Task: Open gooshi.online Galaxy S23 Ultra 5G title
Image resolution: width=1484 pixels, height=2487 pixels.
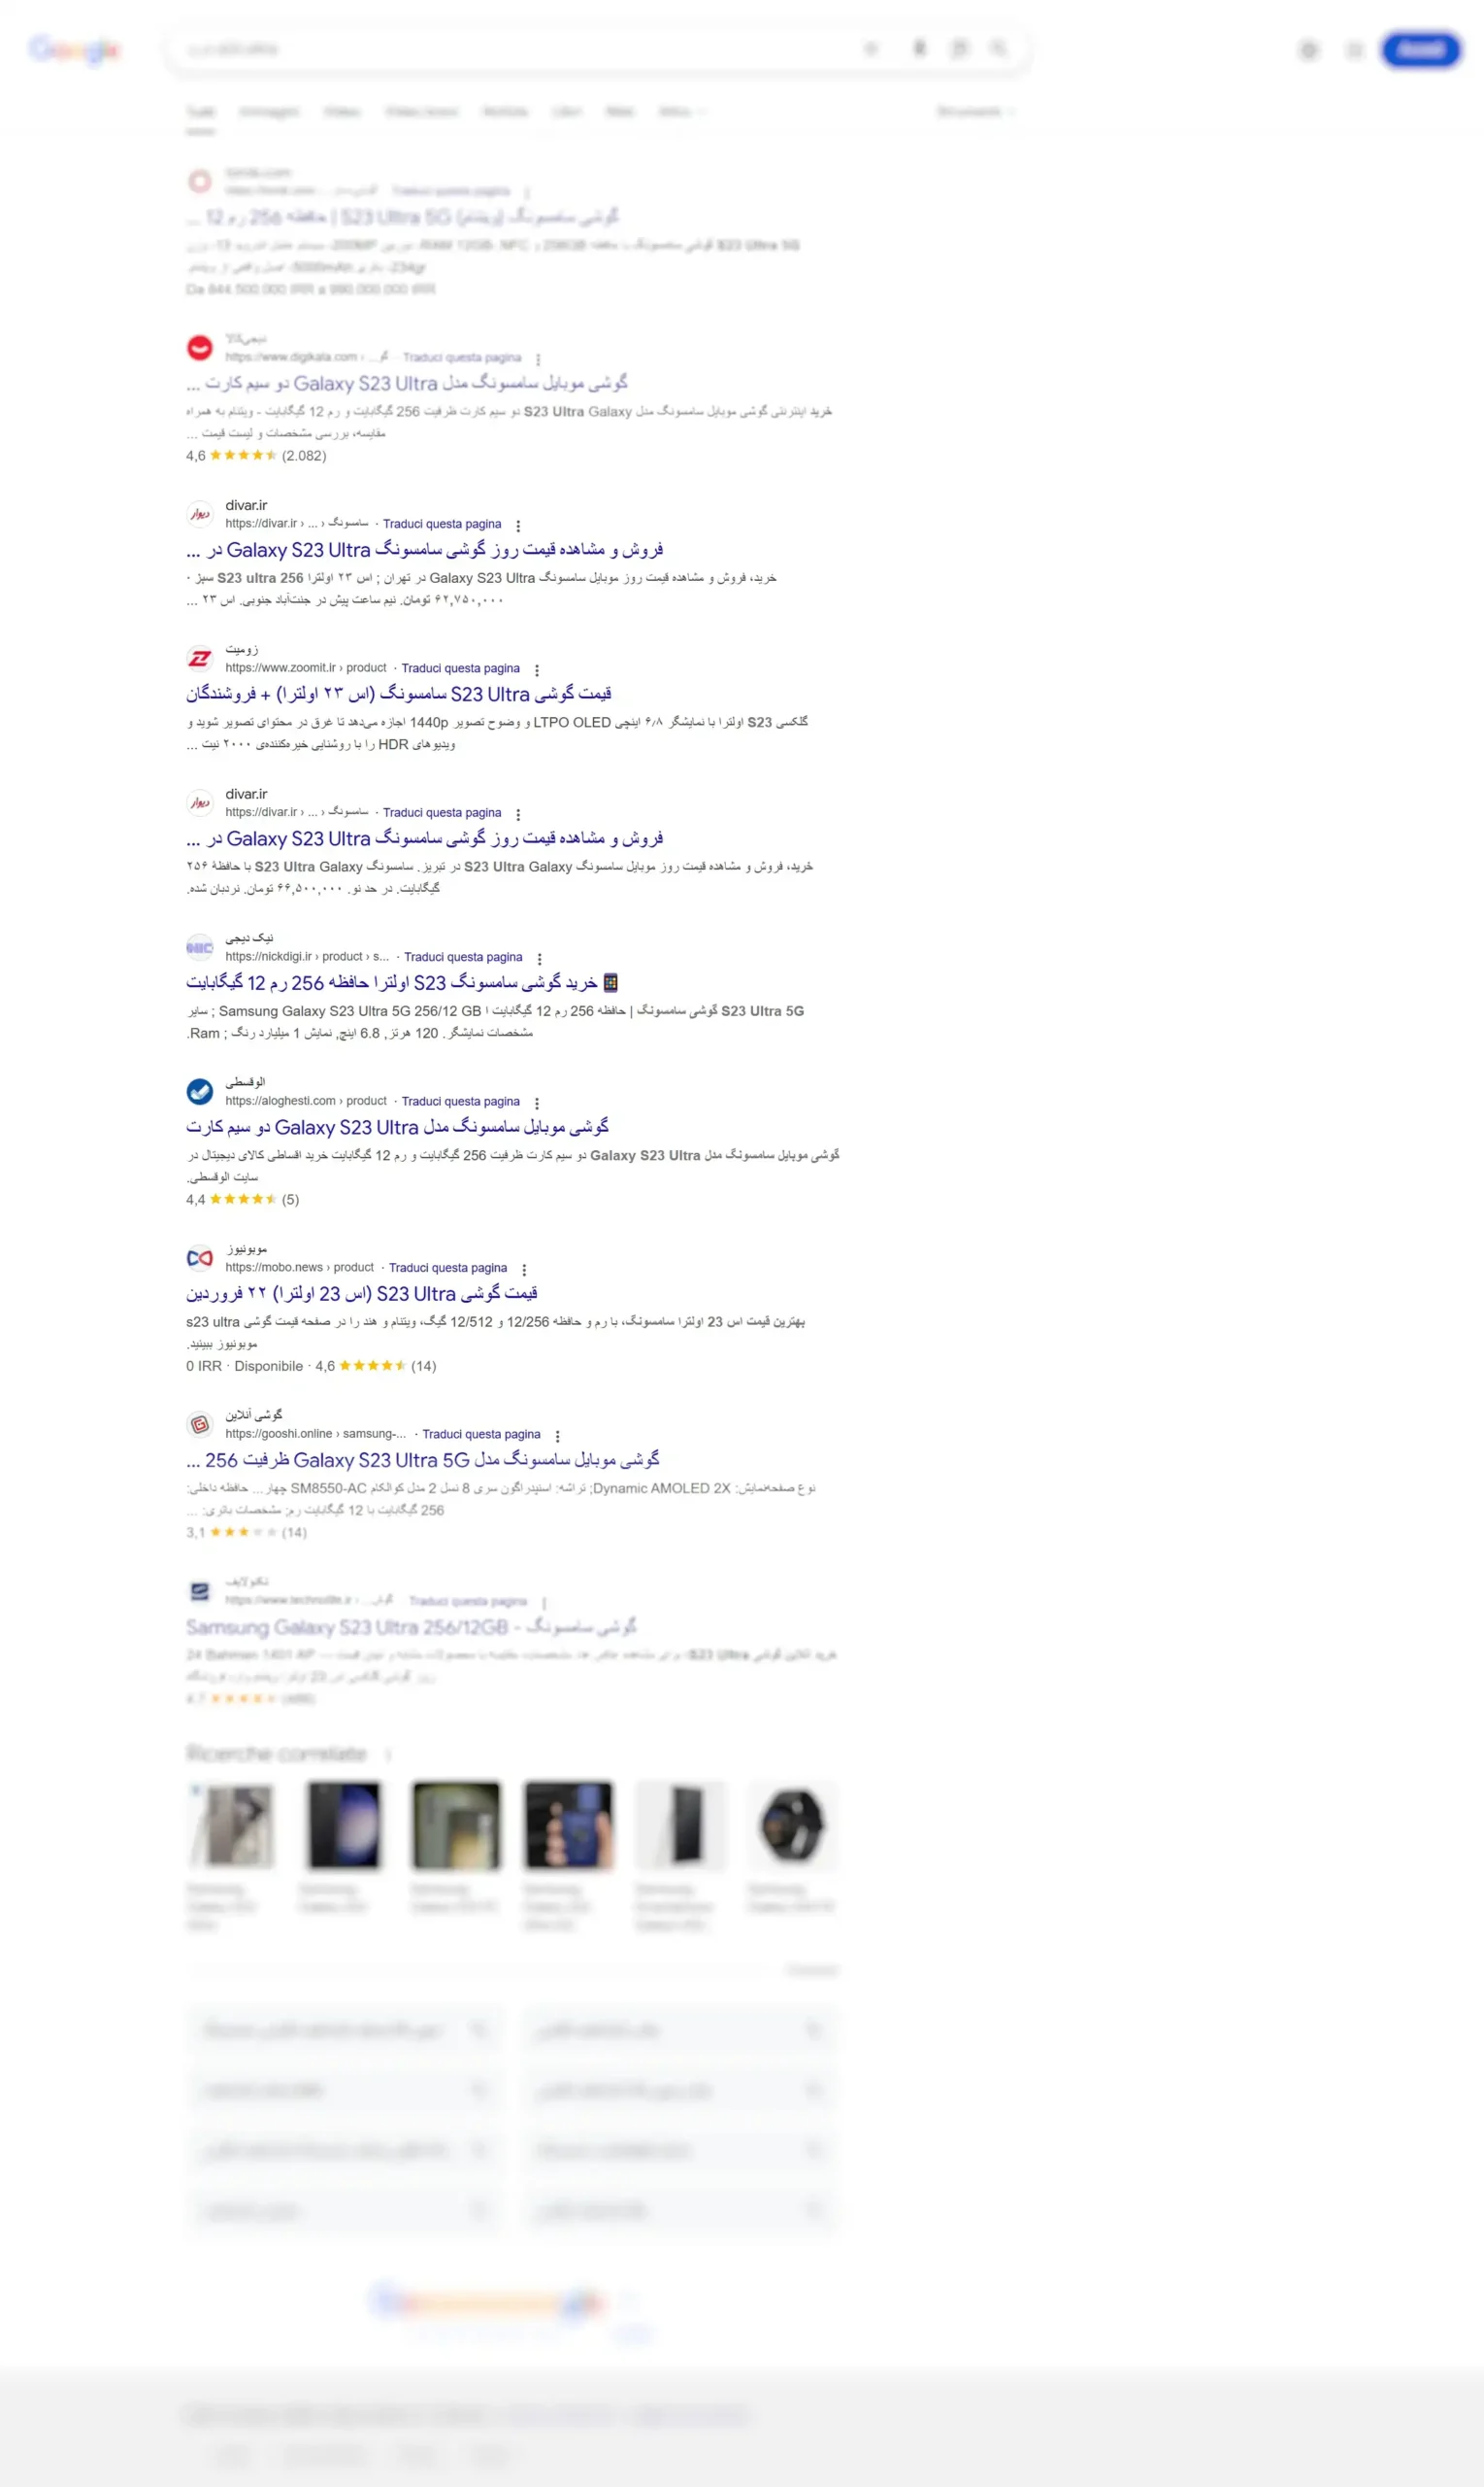Action: [x=423, y=1460]
